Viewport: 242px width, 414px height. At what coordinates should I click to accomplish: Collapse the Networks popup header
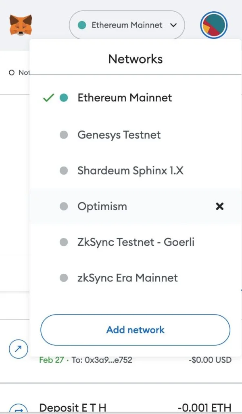[135, 59]
